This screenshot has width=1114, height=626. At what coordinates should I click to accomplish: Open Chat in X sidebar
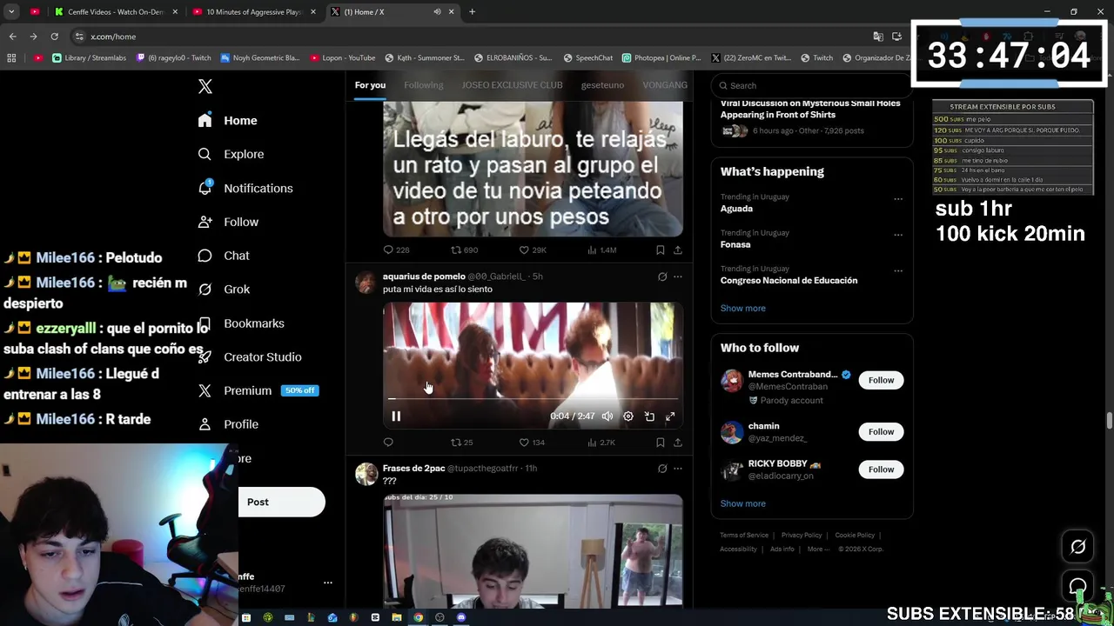224,256
